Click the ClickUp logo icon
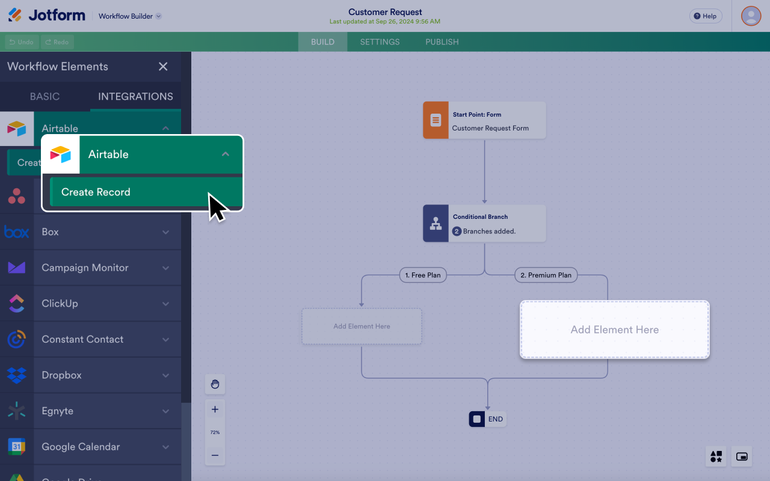770x481 pixels. click(x=17, y=304)
